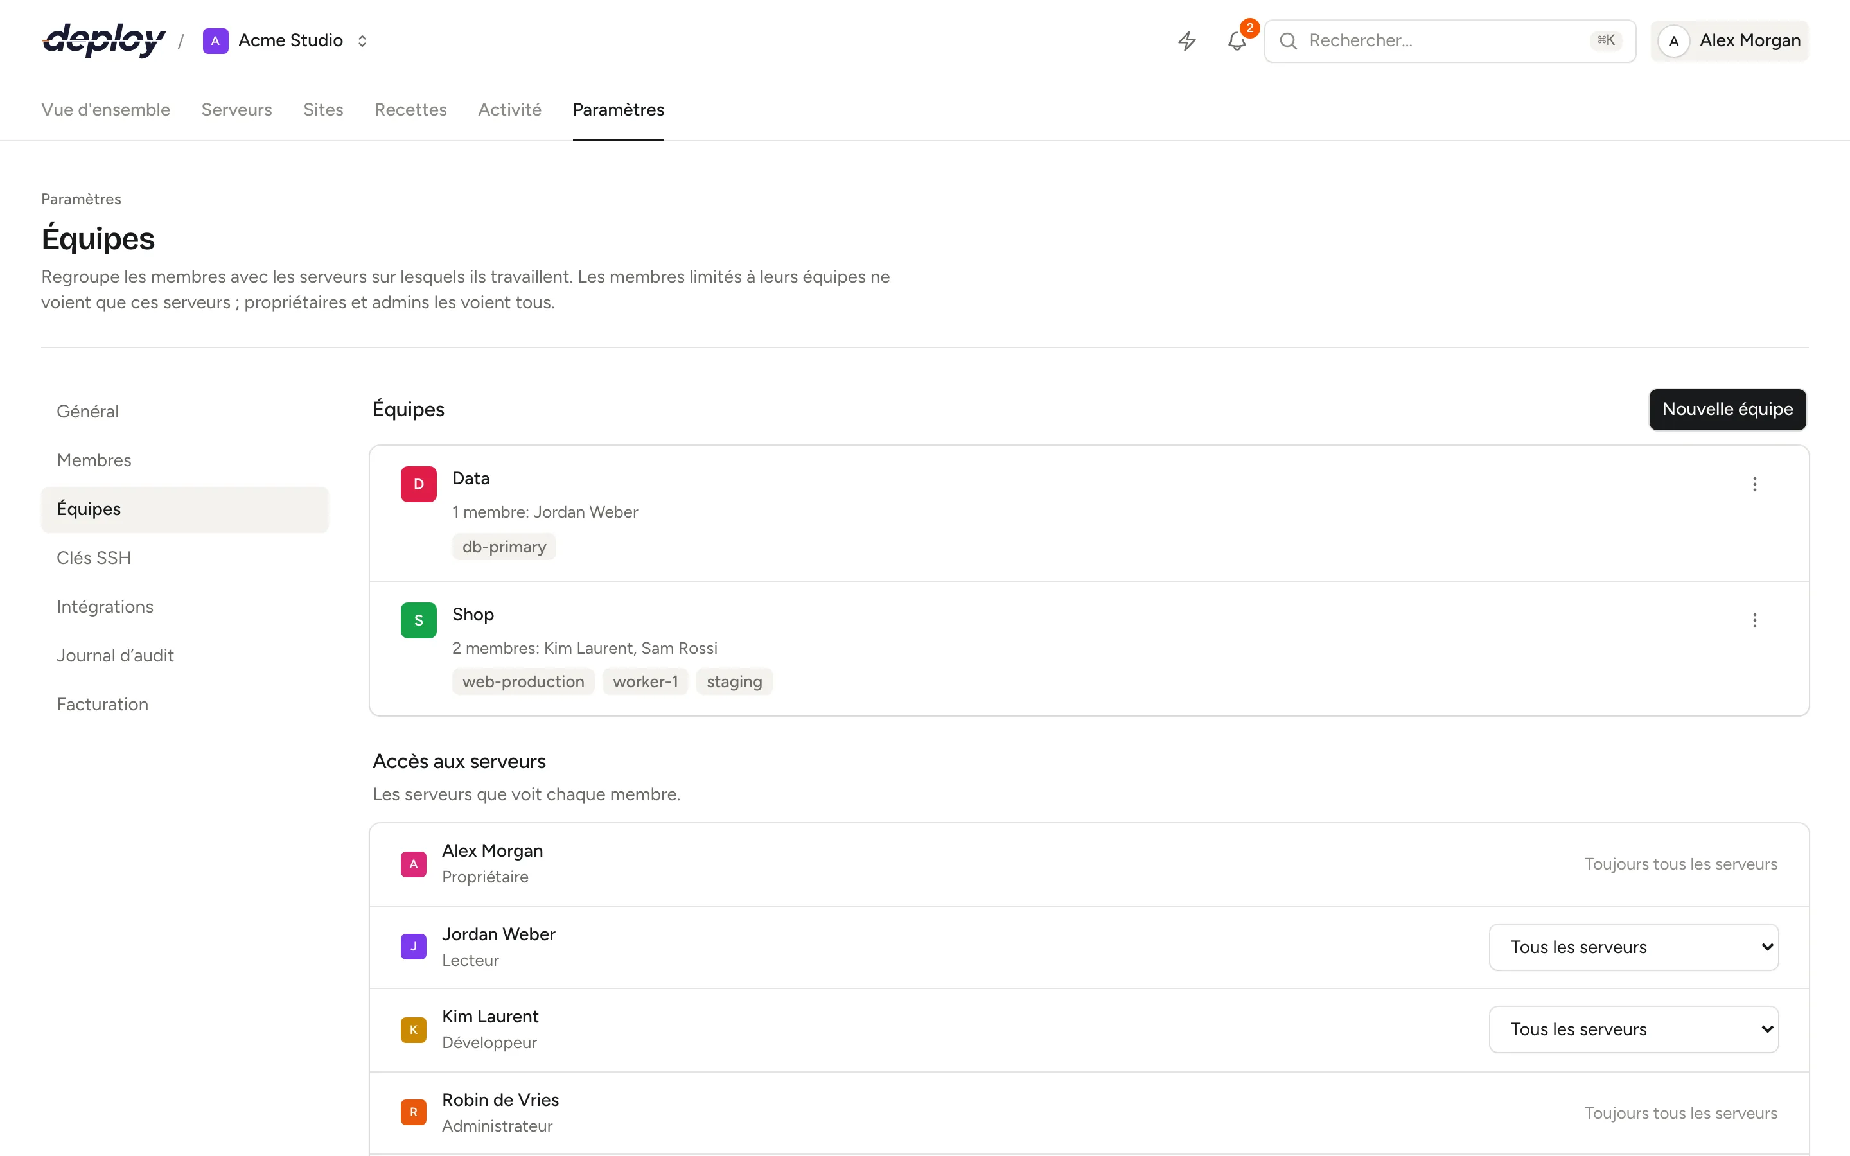Click the Rechercher search field
This screenshot has width=1850, height=1156.
(1450, 40)
